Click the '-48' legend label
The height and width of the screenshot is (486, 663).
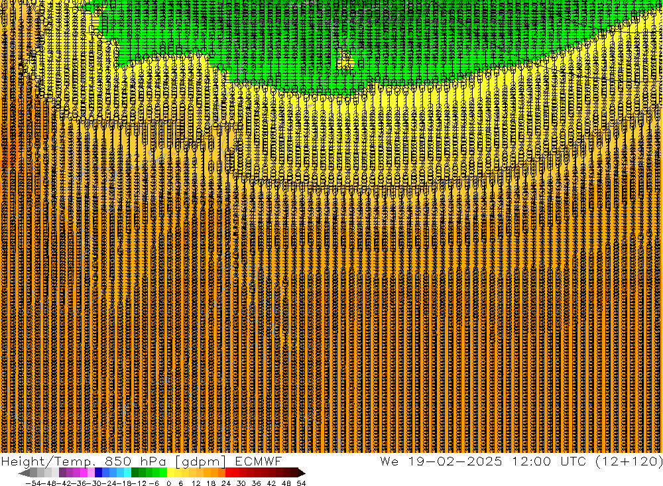[x=48, y=483]
